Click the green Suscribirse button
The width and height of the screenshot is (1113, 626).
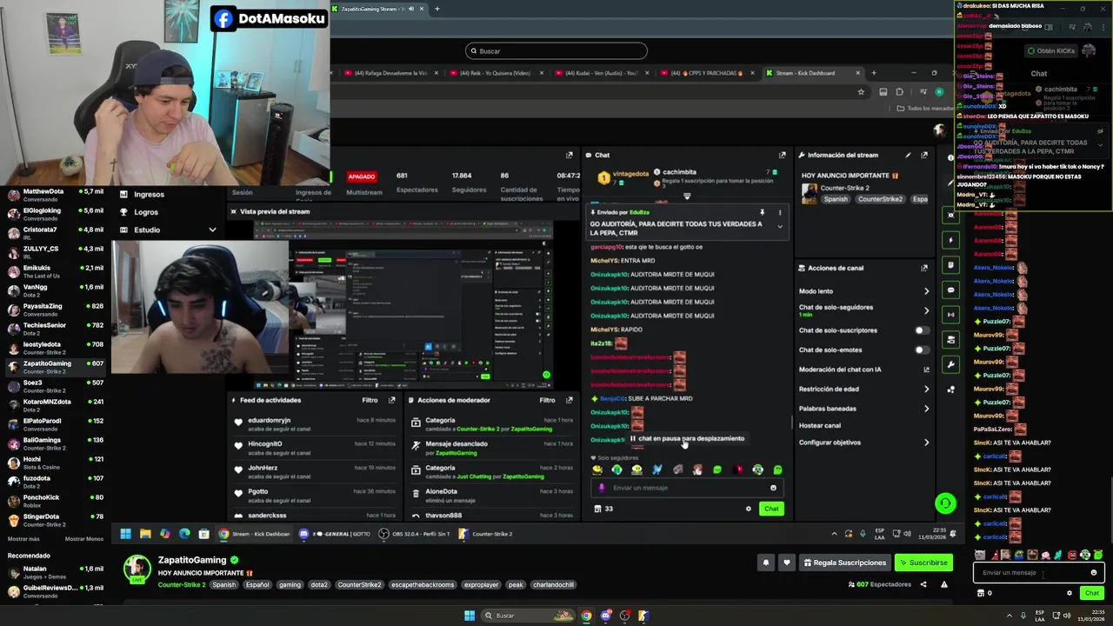[923, 563]
